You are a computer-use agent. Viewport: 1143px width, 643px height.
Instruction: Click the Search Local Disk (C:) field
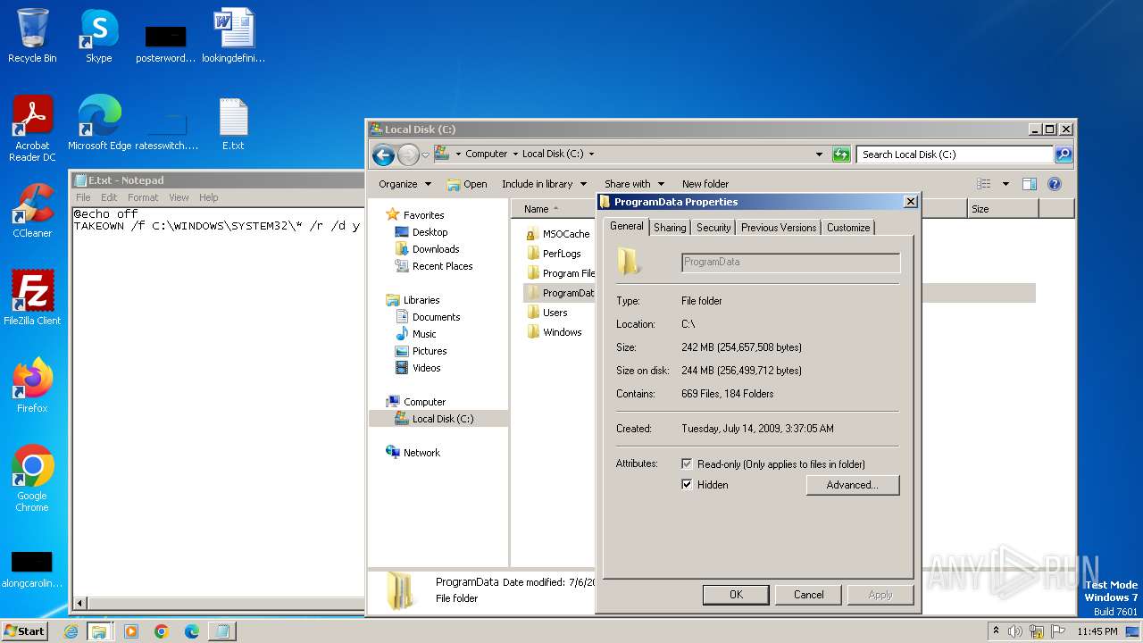[x=954, y=154]
